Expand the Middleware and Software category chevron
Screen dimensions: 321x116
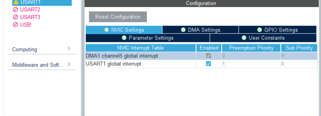click(x=69, y=65)
